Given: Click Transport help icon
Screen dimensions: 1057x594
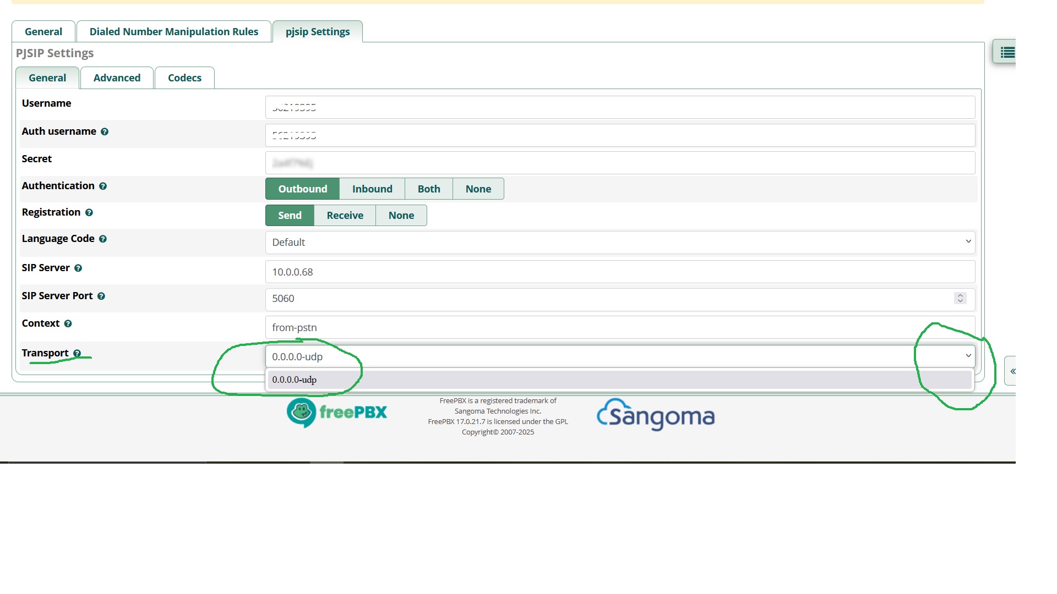Looking at the screenshot, I should point(77,354).
